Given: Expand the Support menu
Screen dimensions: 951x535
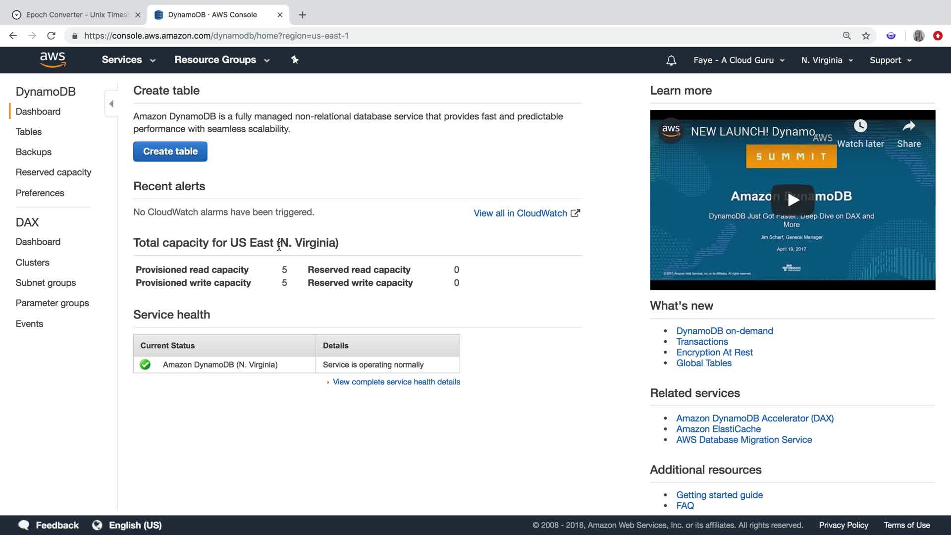Looking at the screenshot, I should pos(890,60).
